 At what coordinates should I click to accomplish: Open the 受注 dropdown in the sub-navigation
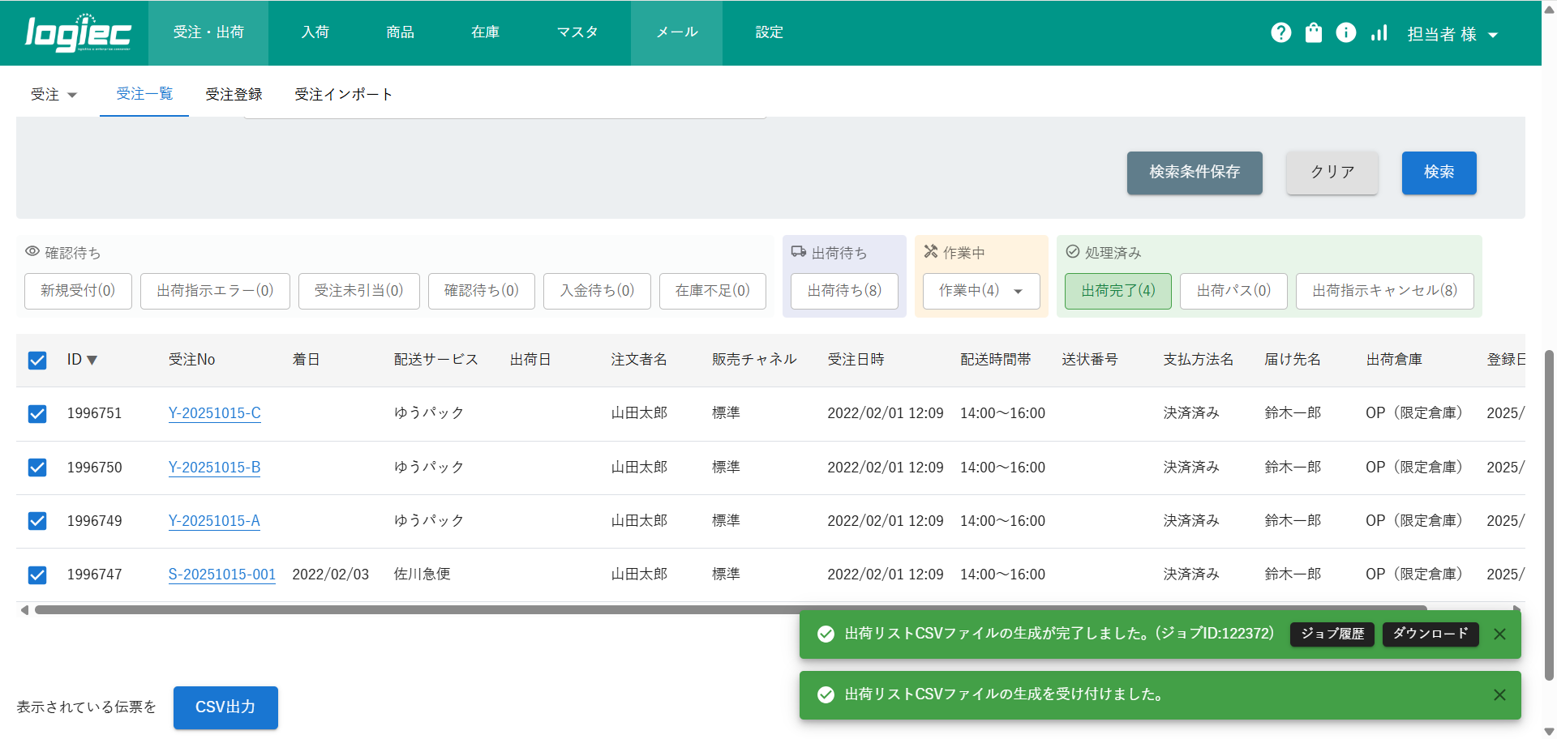(x=54, y=95)
